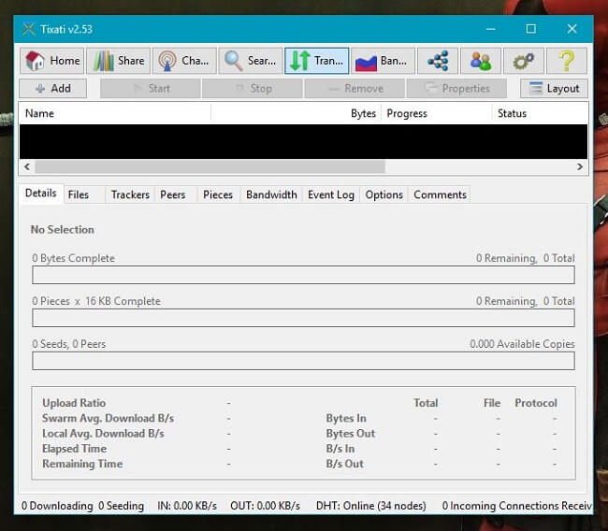Click the right arrow of horizontal scrollbar
The height and width of the screenshot is (531, 608).
tap(580, 166)
